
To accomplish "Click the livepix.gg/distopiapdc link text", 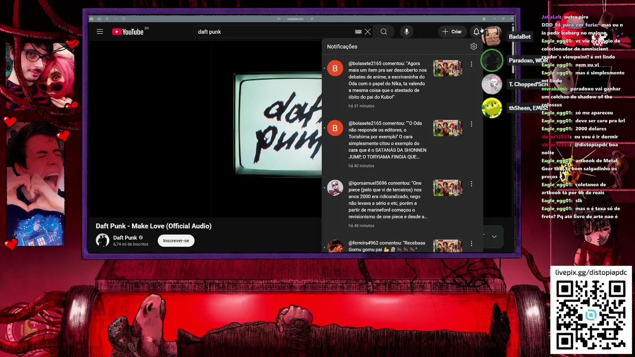I will 591,272.
